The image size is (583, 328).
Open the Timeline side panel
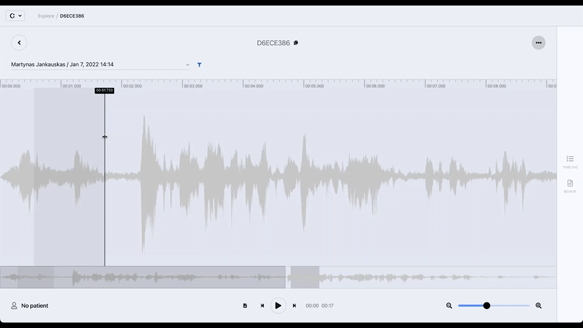570,162
